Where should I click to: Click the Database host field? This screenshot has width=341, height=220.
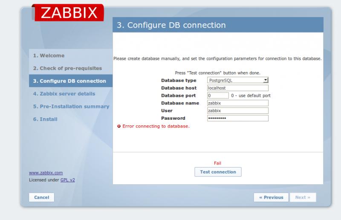(238, 88)
